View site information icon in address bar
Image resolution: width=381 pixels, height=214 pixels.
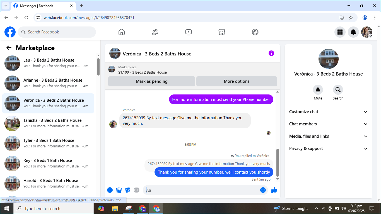tap(38, 18)
